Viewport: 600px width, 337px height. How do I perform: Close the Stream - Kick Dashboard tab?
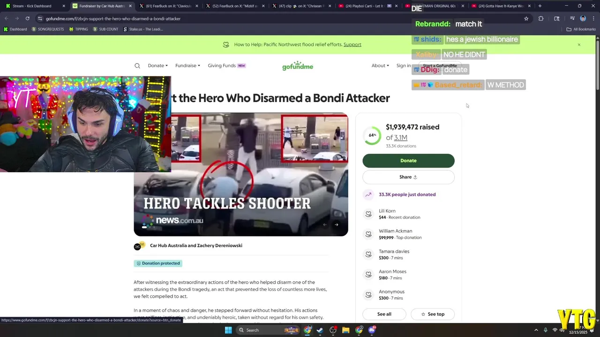pyautogui.click(x=64, y=6)
